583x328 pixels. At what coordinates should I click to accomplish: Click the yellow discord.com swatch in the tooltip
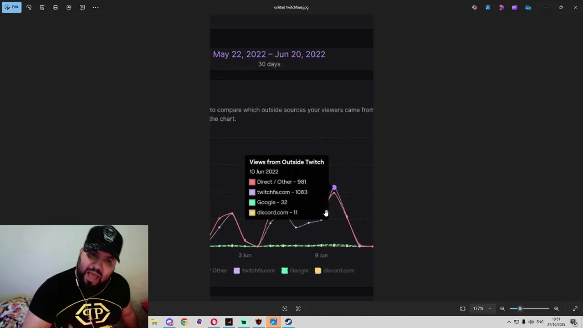252,213
